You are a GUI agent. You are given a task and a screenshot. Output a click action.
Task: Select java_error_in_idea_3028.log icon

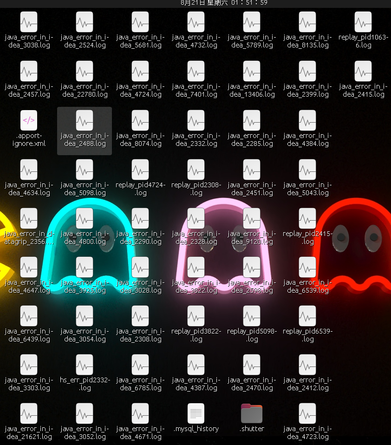[140, 267]
